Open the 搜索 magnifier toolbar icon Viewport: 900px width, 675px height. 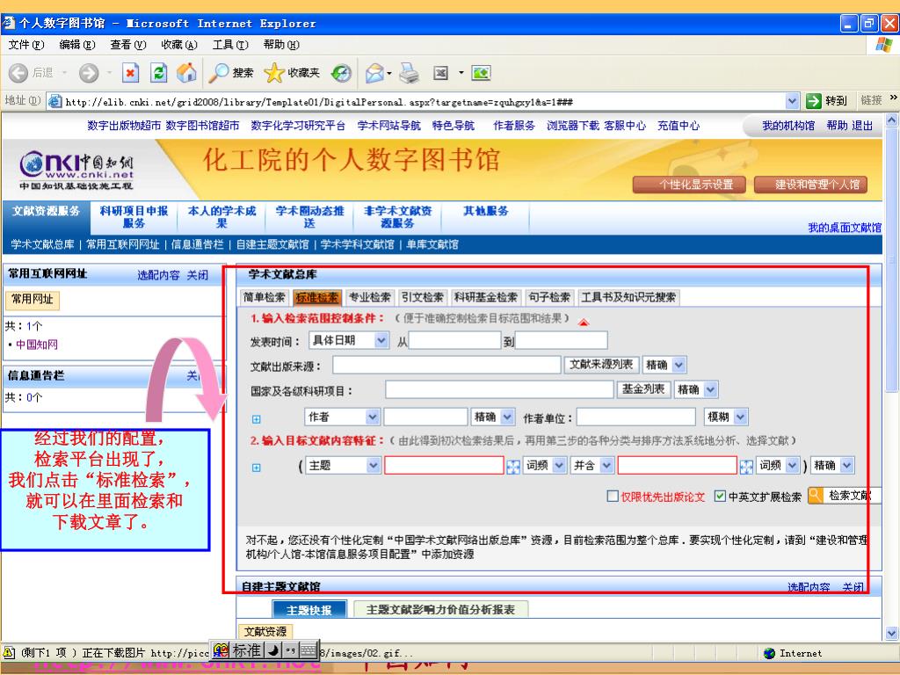(218, 73)
